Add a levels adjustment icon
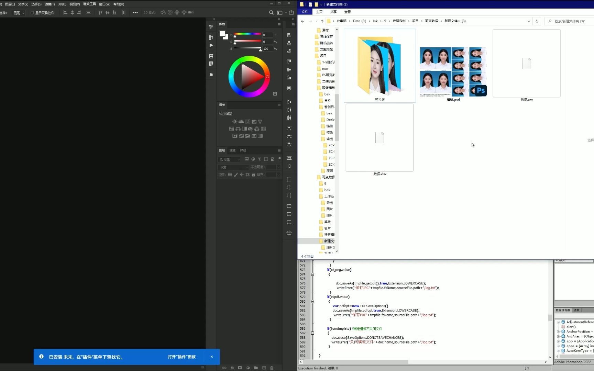 (241, 122)
